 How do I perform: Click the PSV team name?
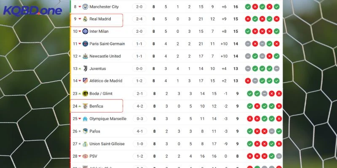[94, 156]
